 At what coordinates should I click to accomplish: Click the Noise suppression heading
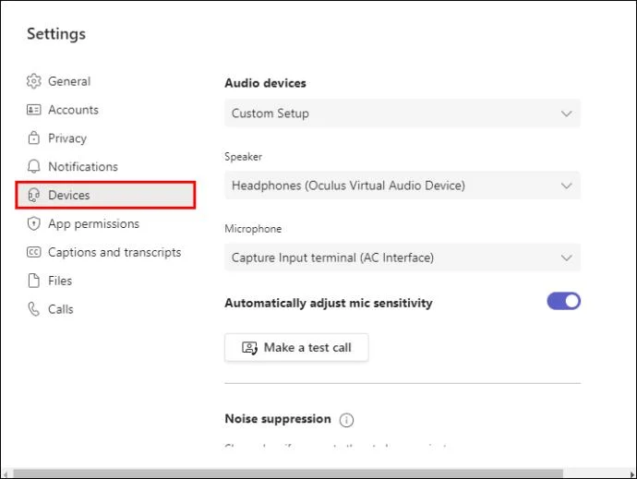point(278,419)
